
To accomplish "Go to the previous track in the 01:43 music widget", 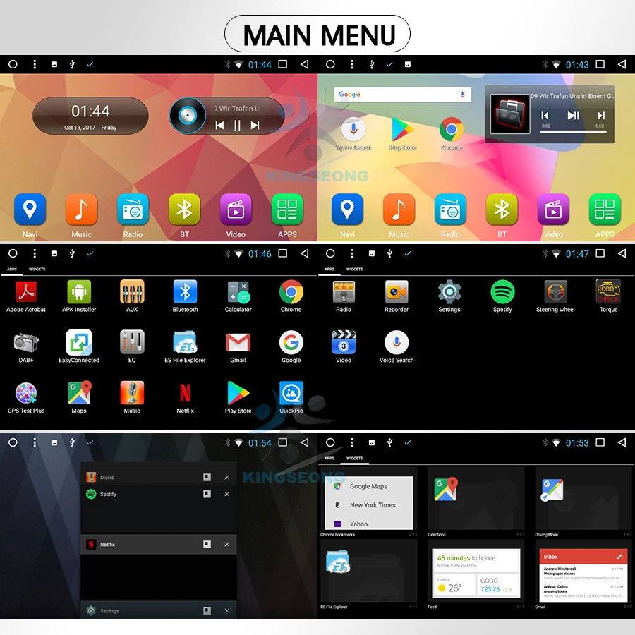I will point(545,116).
